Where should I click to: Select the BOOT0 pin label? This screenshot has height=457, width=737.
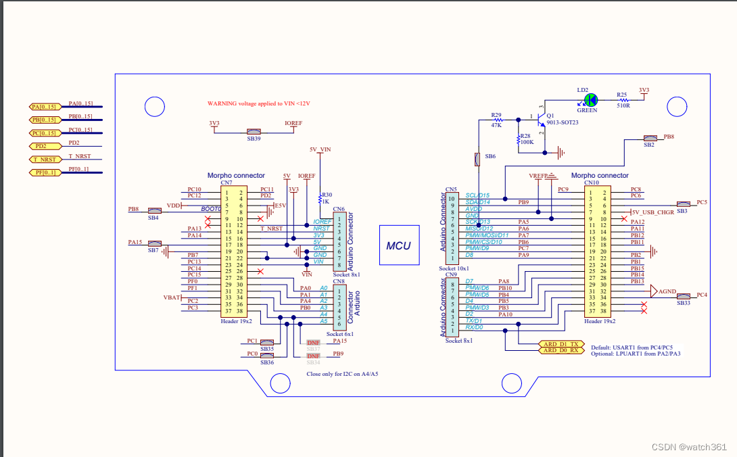210,209
